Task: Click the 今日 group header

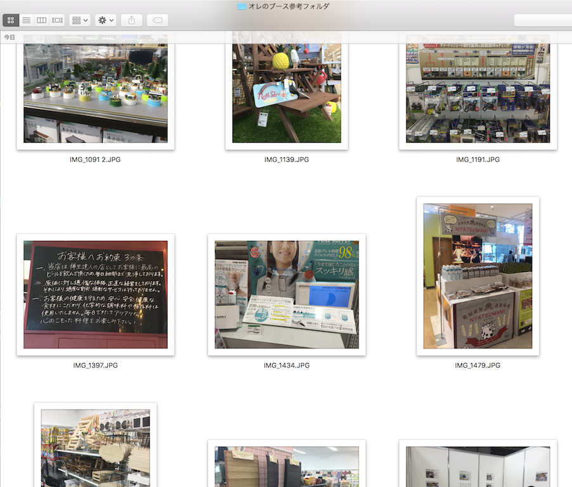Action: (10, 37)
